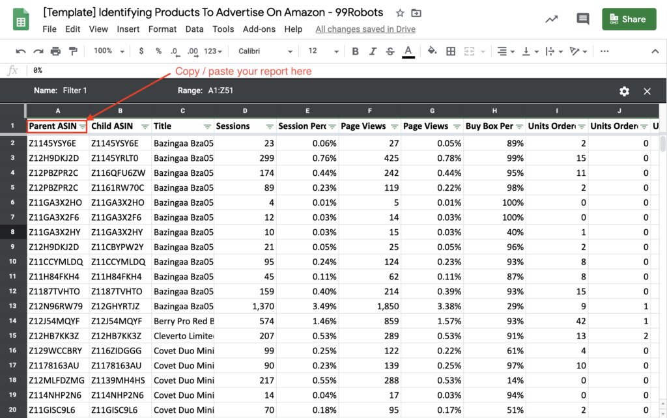Apply bold formatting to text
This screenshot has width=667, height=418.
355,51
